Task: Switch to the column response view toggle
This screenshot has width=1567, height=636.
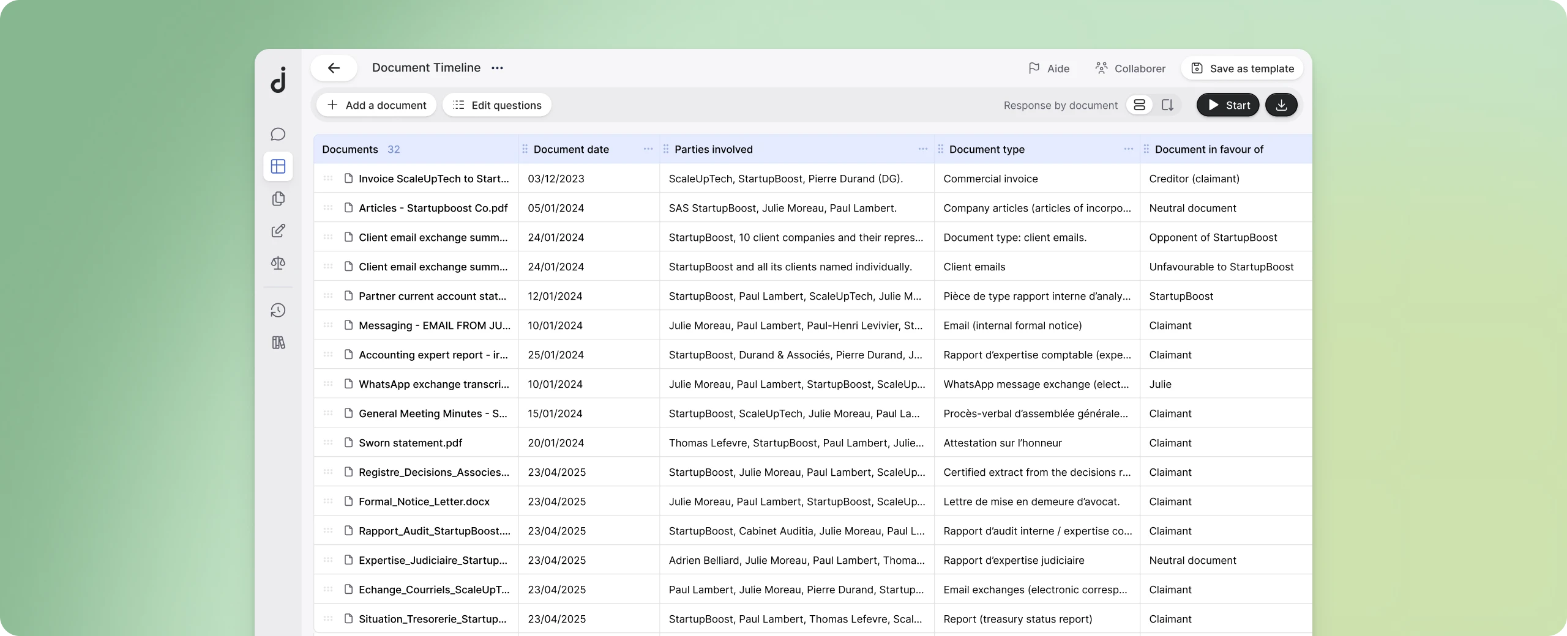Action: coord(1167,105)
